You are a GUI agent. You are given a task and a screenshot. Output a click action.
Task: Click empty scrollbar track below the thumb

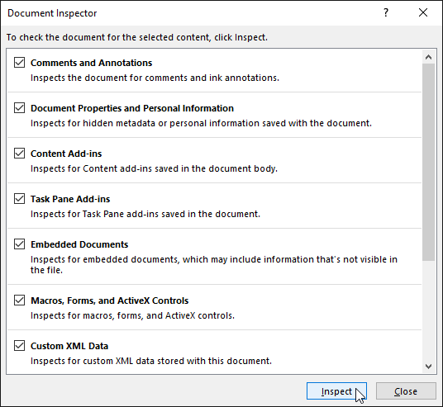pos(429,310)
